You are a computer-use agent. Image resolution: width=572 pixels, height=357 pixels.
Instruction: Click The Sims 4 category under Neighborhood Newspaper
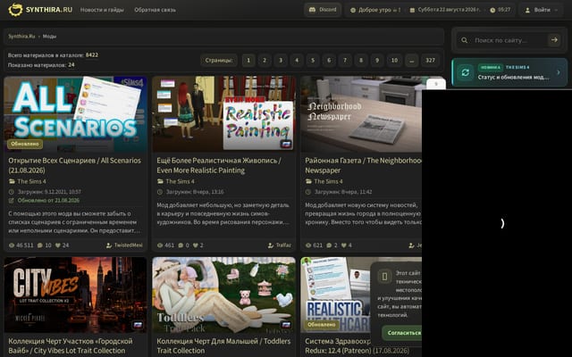[x=328, y=181]
